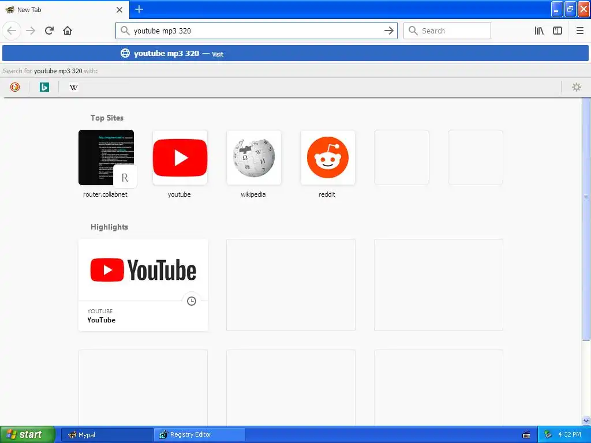Viewport: 591px width, 443px height.
Task: Toggle the sidebar panel icon
Action: [558, 31]
